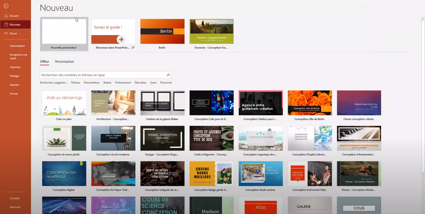Select the Conception d'événements template
This screenshot has height=214, width=425.
click(359, 141)
